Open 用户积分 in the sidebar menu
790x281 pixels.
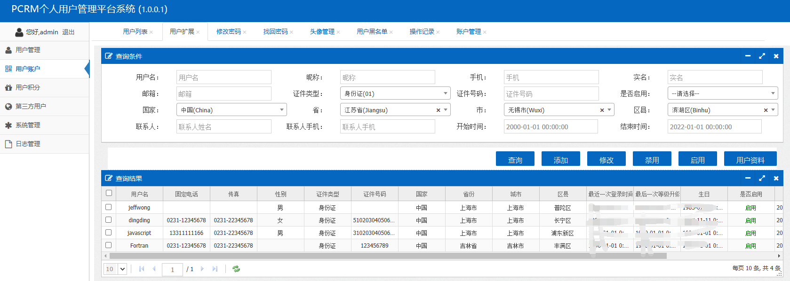click(x=28, y=87)
